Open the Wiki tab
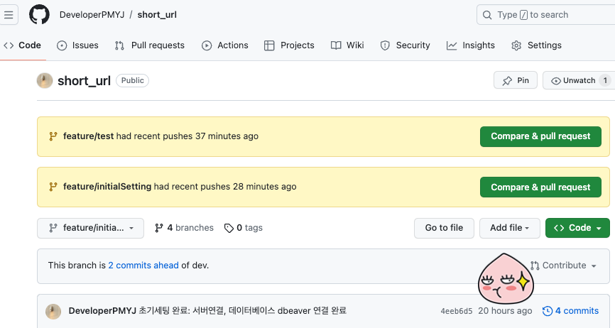 click(347, 45)
